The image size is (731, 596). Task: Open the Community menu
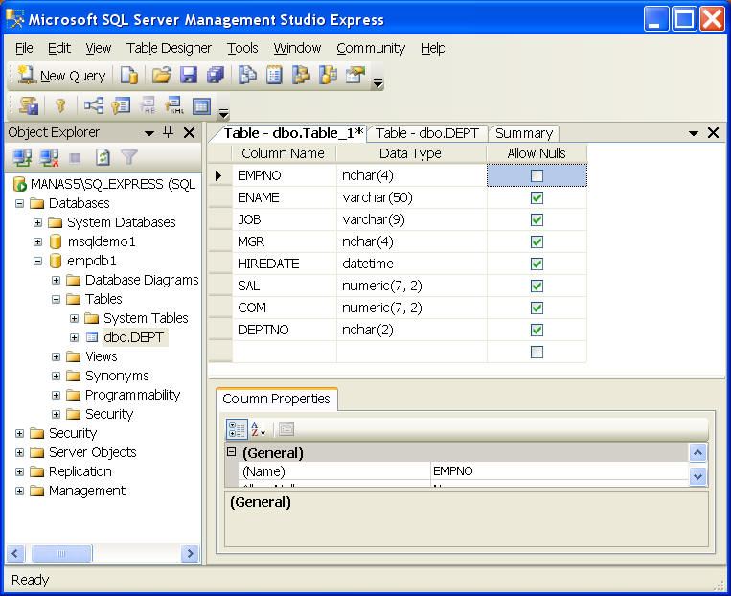(x=371, y=48)
